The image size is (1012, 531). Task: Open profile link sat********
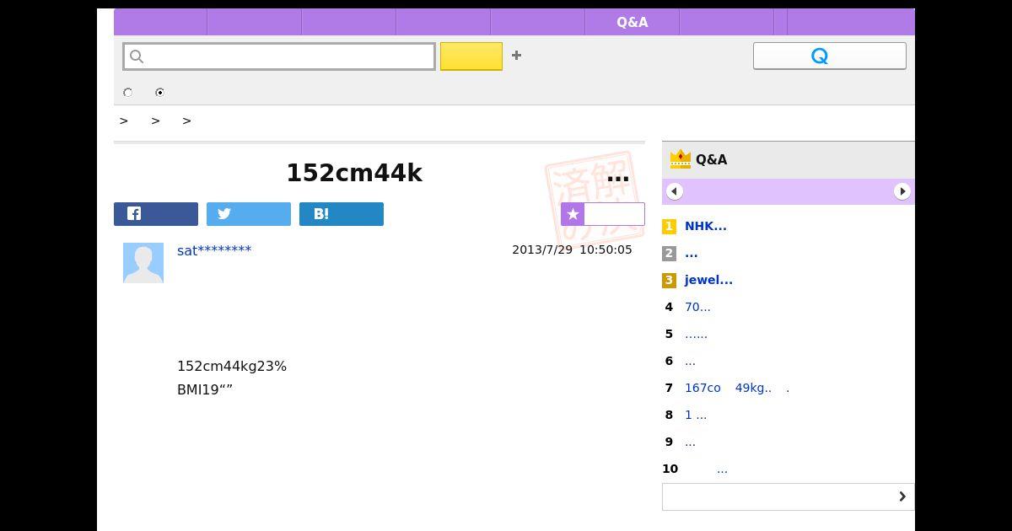click(214, 250)
